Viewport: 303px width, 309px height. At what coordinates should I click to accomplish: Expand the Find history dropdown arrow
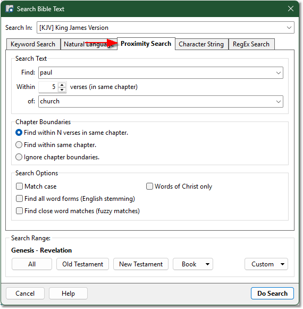point(278,72)
